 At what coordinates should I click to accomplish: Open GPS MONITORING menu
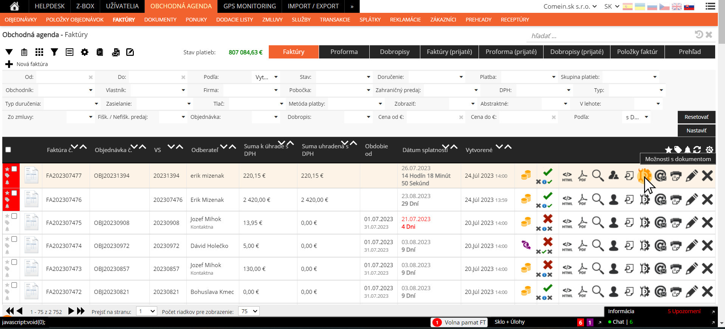[249, 6]
